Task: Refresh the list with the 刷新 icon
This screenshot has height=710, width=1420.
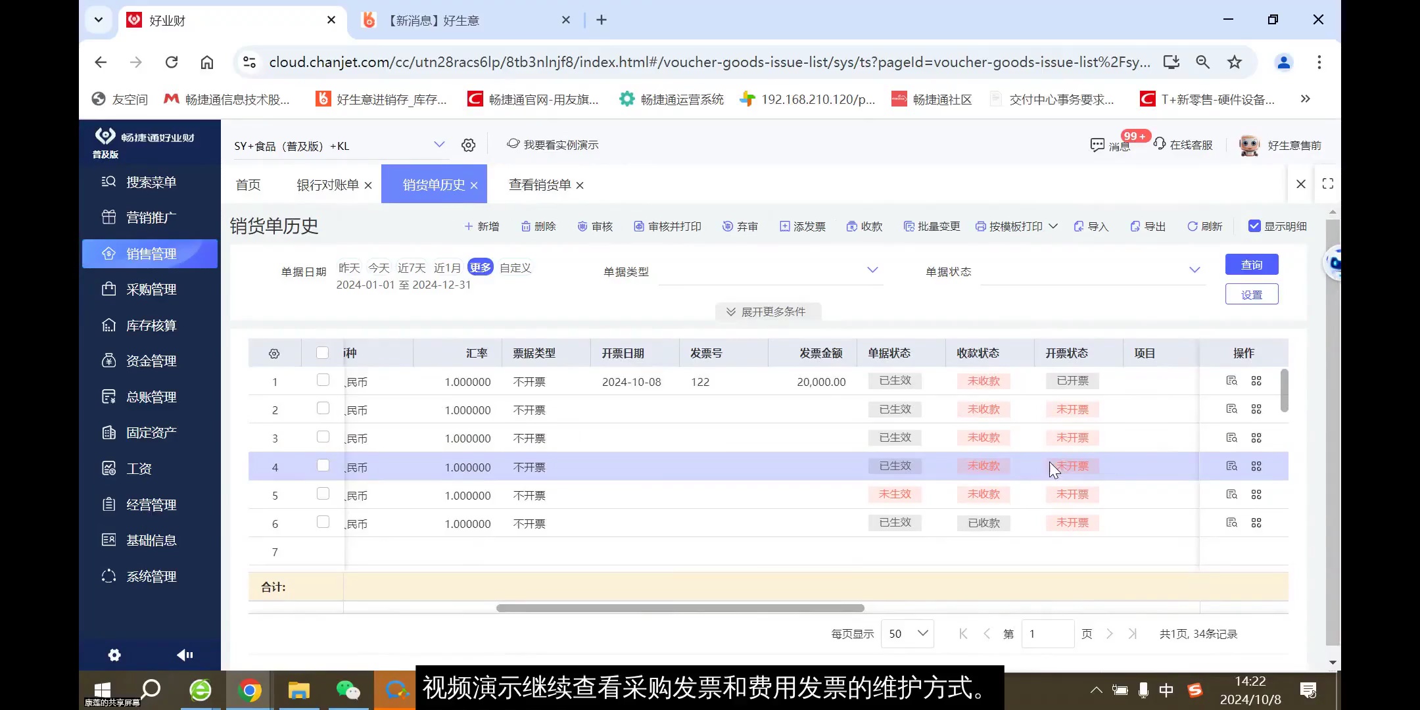Action: click(x=1204, y=225)
